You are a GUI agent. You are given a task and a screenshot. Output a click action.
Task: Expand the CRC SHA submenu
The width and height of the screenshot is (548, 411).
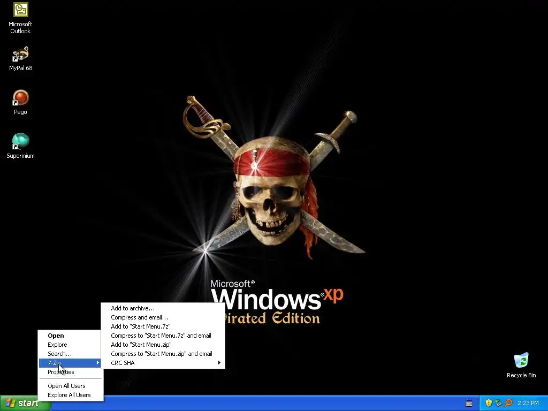163,363
